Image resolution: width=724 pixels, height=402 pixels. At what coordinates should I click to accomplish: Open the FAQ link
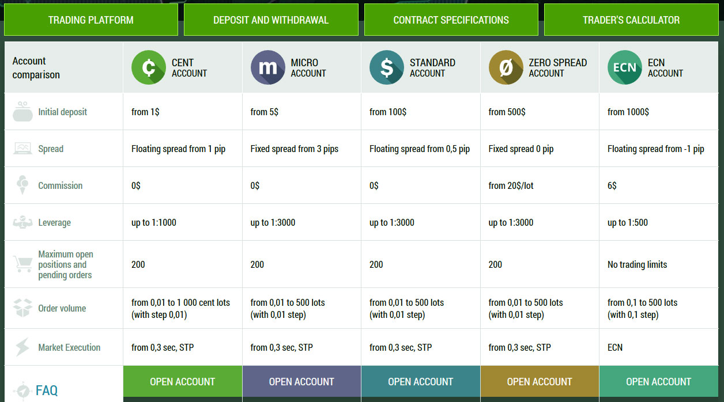tap(47, 390)
